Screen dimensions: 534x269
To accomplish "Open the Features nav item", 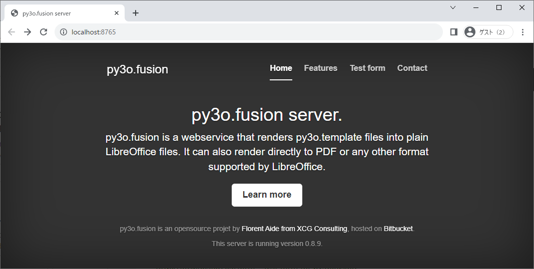I will pos(320,68).
